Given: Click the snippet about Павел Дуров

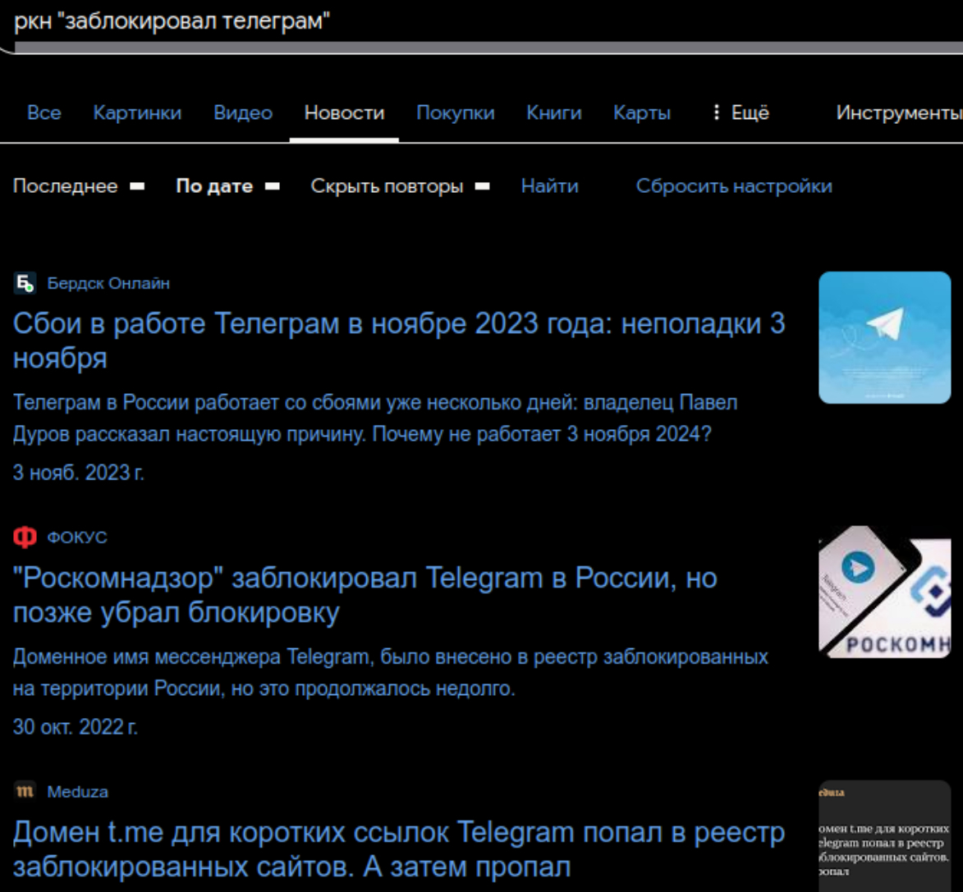Looking at the screenshot, I should click(x=374, y=419).
